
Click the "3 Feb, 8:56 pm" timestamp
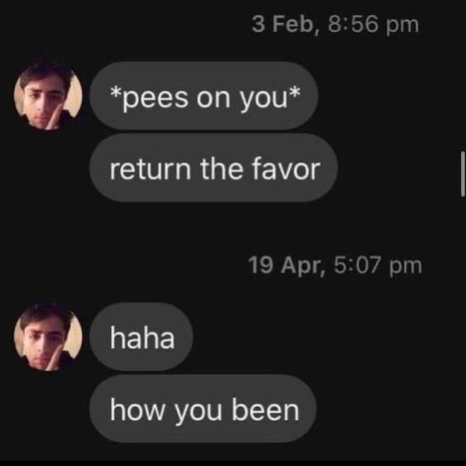click(x=335, y=24)
